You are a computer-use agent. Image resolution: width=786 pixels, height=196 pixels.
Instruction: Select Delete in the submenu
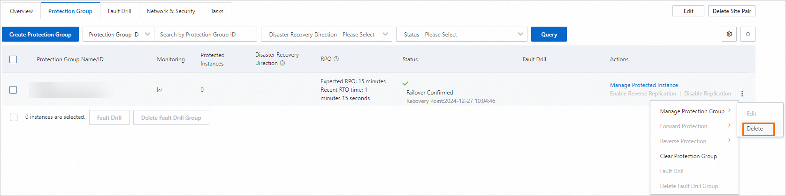tap(755, 129)
